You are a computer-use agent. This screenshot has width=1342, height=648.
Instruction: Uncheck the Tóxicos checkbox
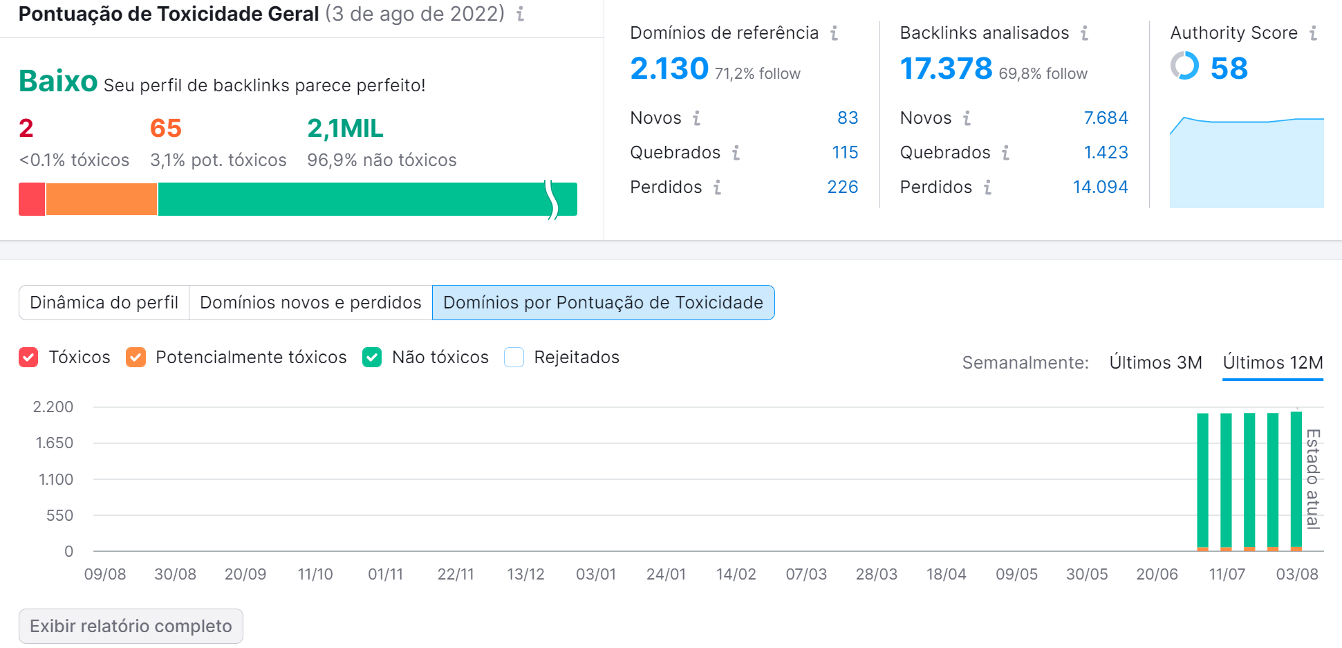pyautogui.click(x=28, y=358)
